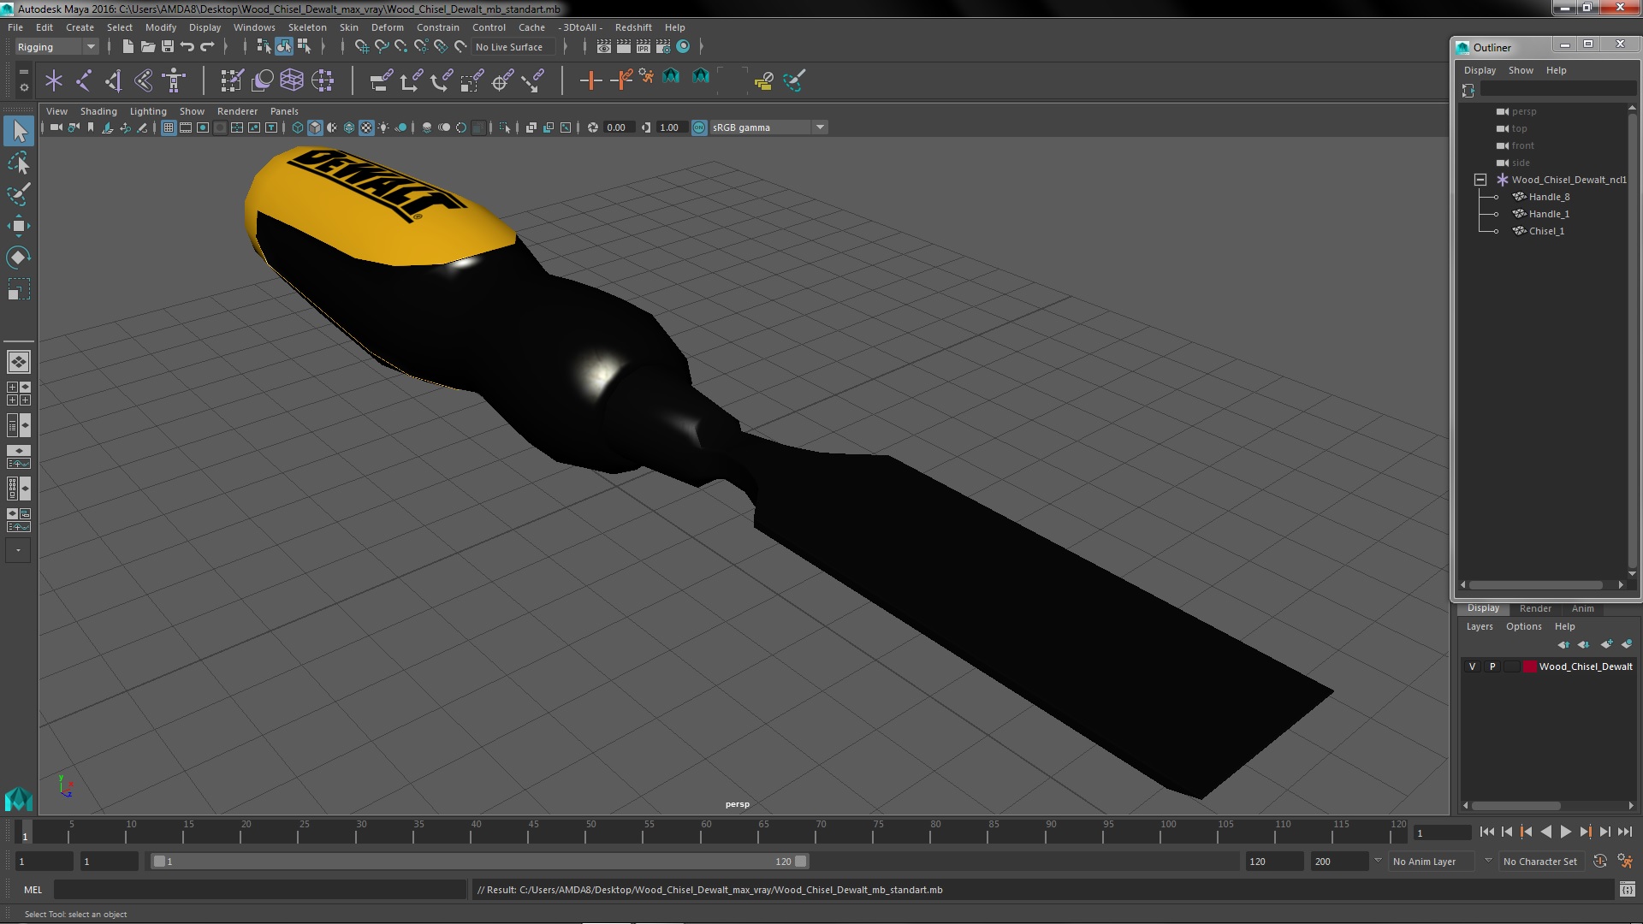Toggle use all lights viewport button
The width and height of the screenshot is (1643, 924).
tap(383, 127)
